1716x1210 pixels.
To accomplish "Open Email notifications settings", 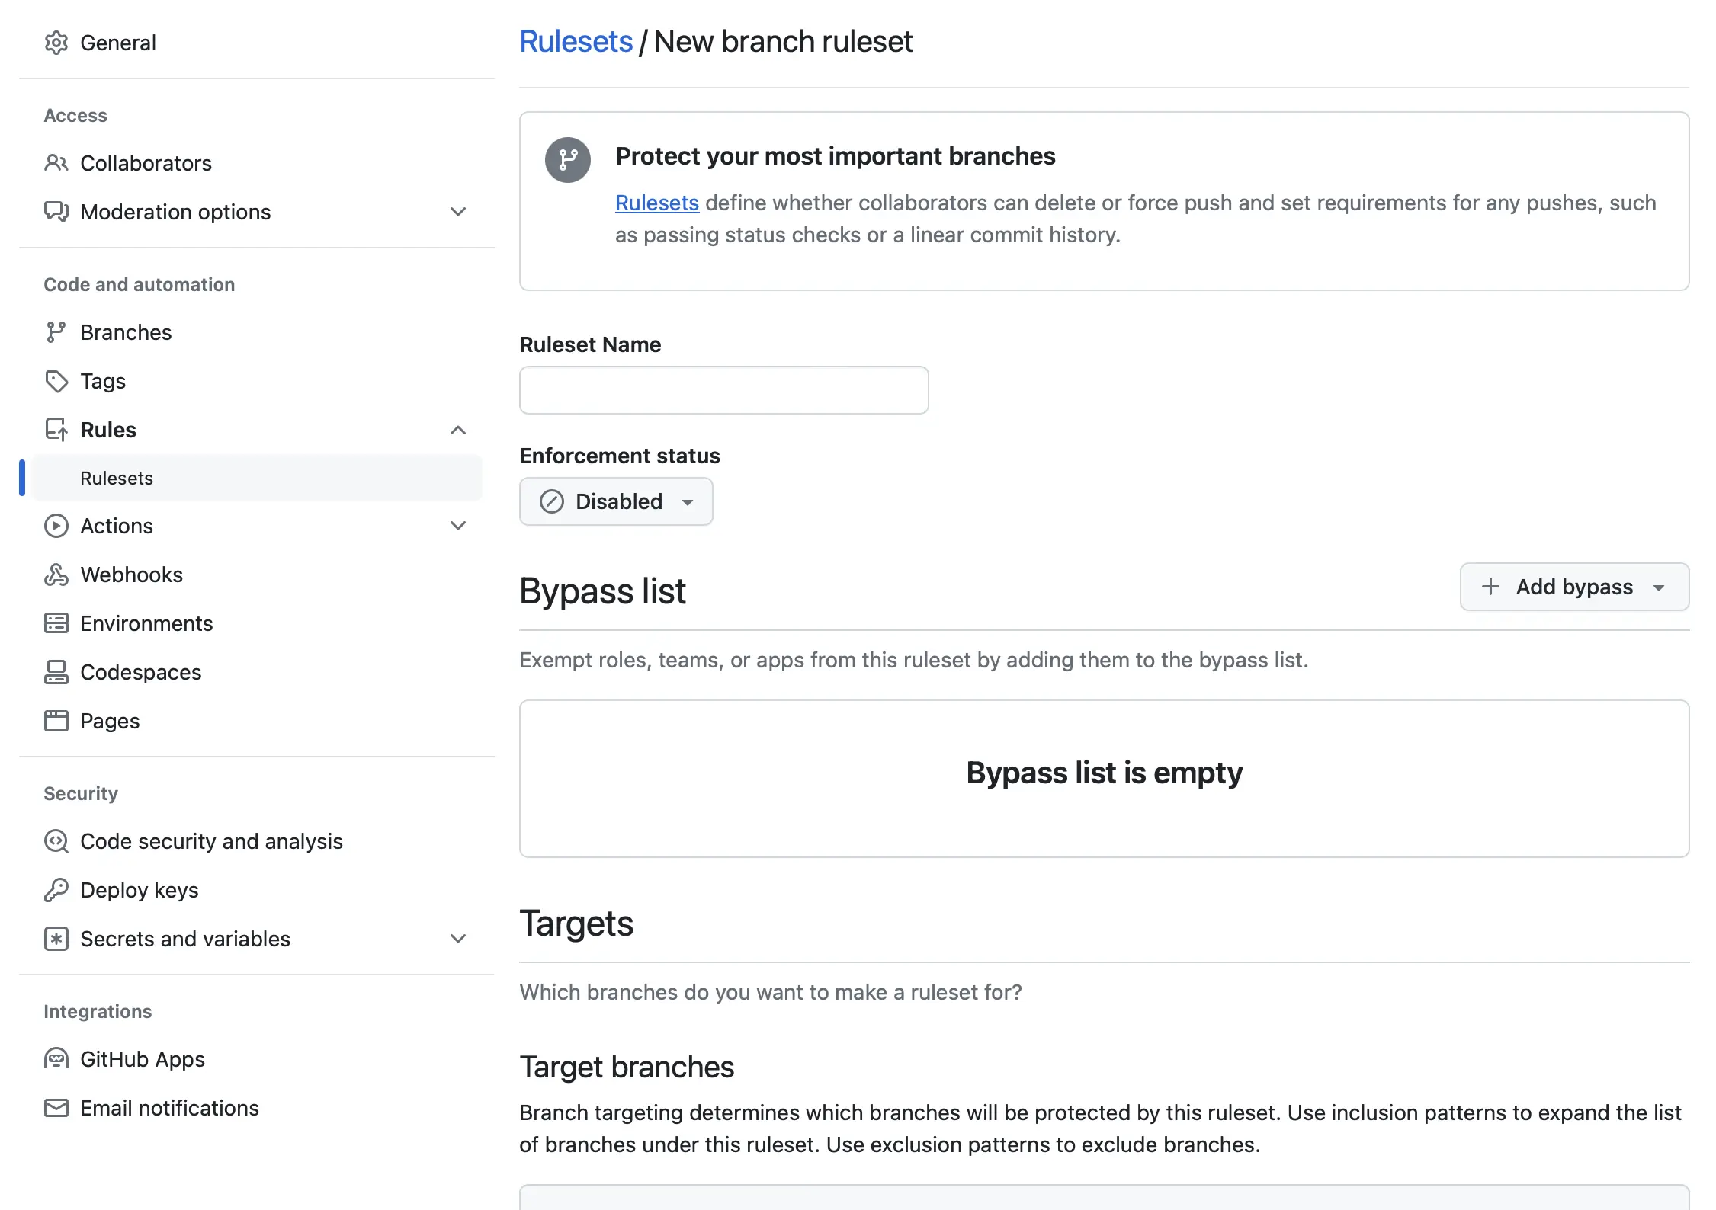I will tap(169, 1108).
